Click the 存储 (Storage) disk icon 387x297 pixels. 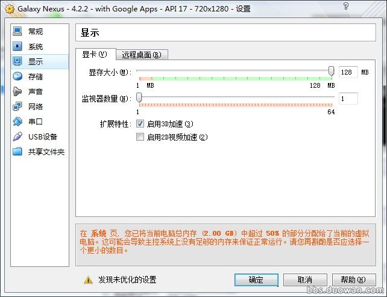point(17,76)
